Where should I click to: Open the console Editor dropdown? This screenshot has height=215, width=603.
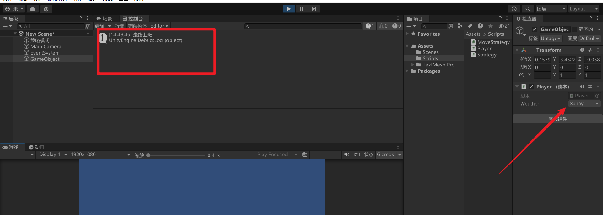pos(159,26)
